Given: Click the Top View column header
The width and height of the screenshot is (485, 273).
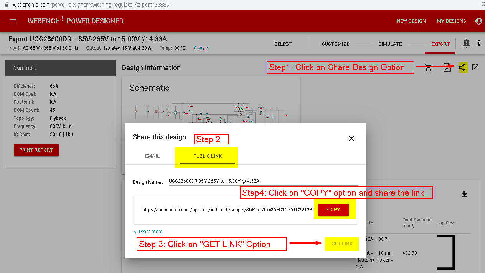Looking at the screenshot, I should 446,222.
